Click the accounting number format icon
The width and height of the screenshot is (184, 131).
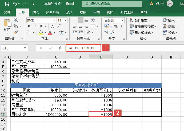point(107,26)
